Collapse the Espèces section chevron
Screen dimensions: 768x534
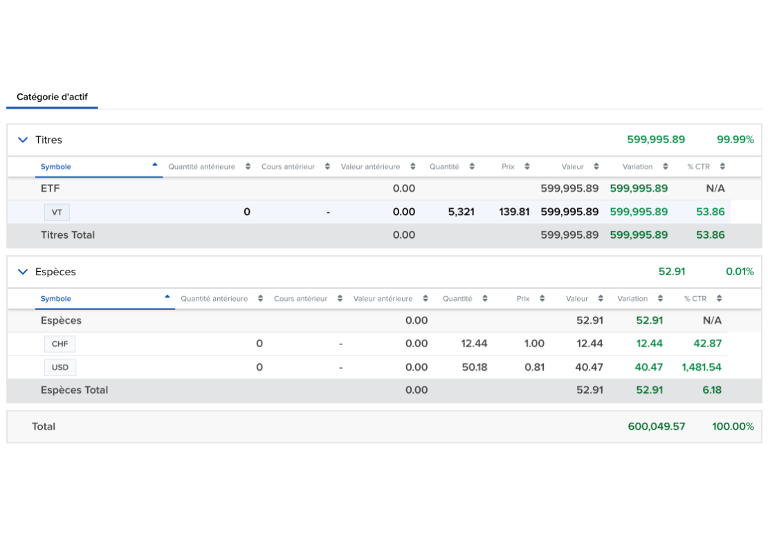coord(23,272)
